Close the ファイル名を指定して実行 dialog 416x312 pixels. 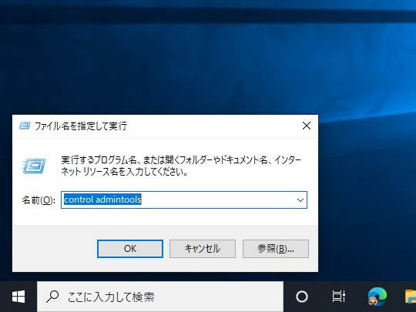307,126
